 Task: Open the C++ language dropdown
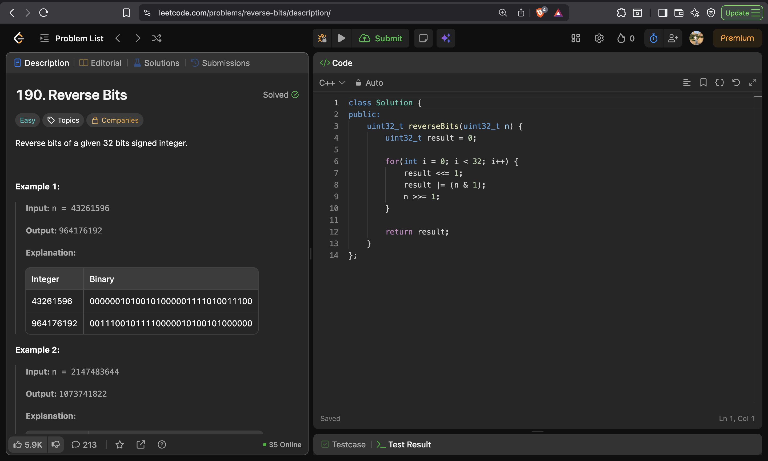pos(332,83)
